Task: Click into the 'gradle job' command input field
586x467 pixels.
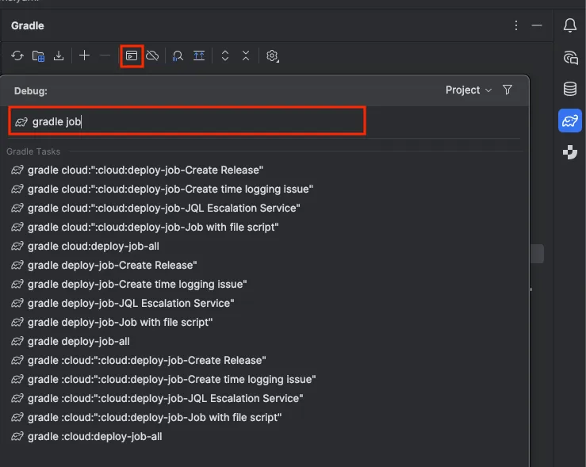Action: pyautogui.click(x=187, y=121)
